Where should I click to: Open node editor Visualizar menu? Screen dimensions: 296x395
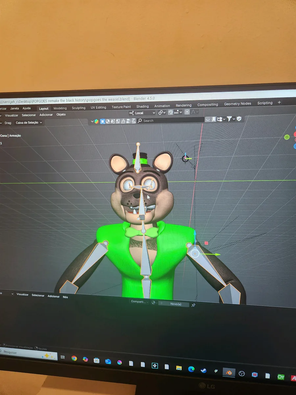coord(22,295)
